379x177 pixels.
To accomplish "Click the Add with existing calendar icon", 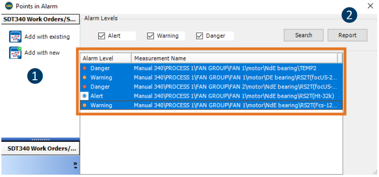I will (x=15, y=37).
